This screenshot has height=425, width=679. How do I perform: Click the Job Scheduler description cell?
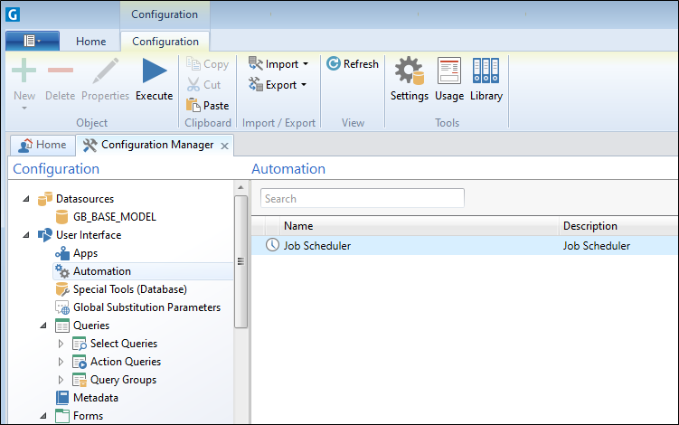(x=597, y=246)
